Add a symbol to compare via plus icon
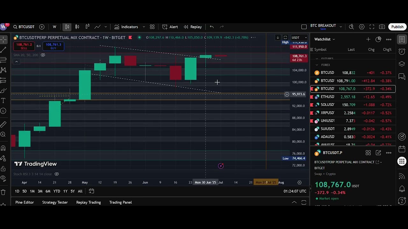The height and width of the screenshot is (229, 408). point(42,27)
